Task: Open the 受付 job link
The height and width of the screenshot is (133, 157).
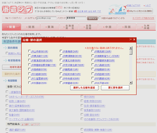Action: (x=89, y=97)
